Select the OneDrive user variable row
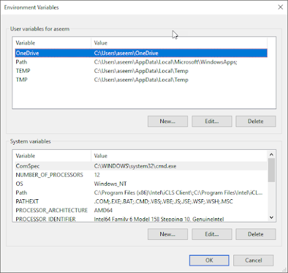288x273 pixels. coord(141,53)
